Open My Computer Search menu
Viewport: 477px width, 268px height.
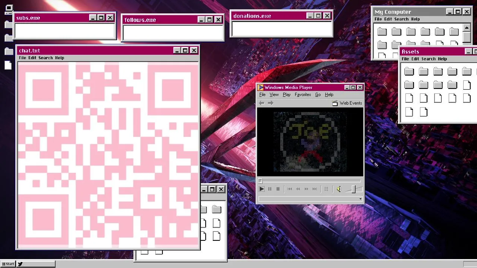pos(401,19)
